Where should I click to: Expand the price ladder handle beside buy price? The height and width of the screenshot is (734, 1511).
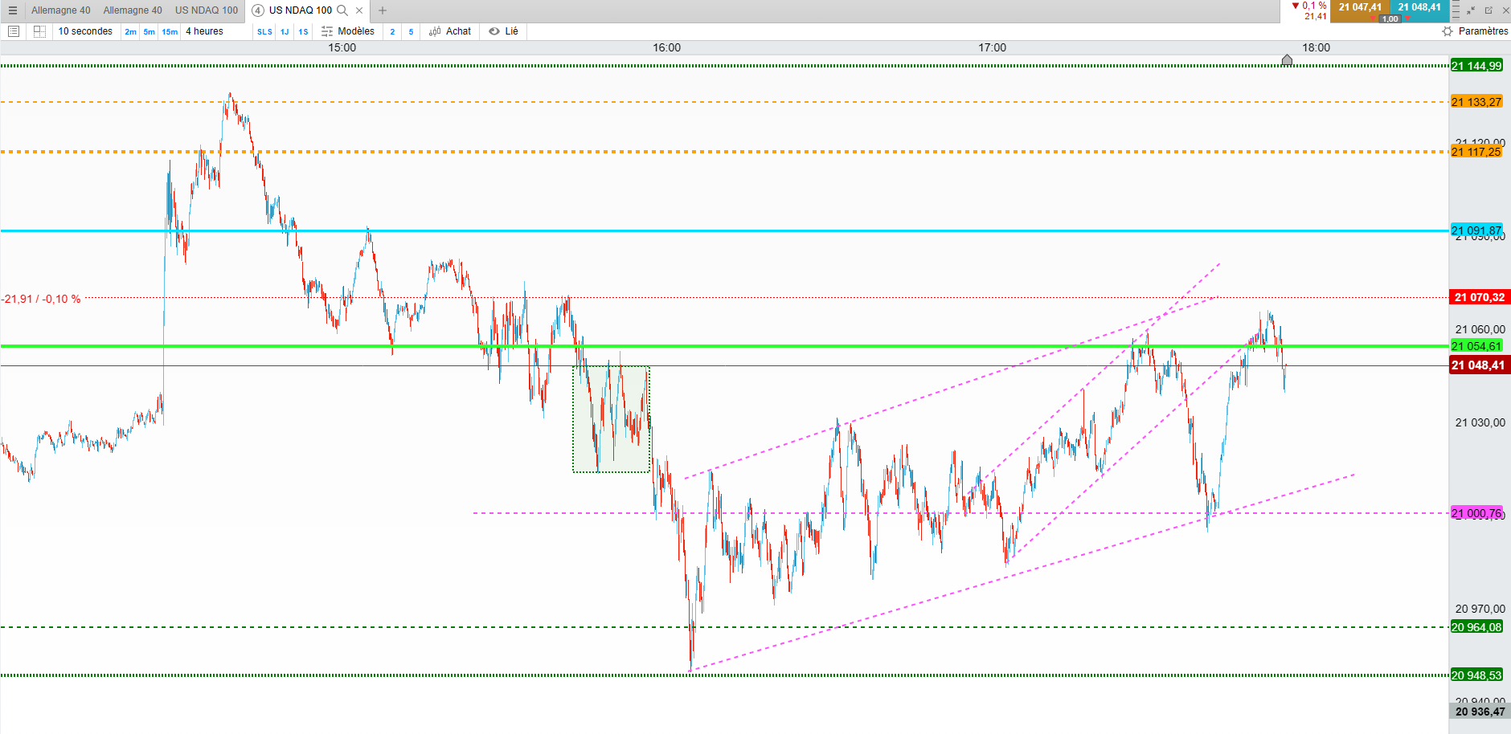tap(1456, 10)
